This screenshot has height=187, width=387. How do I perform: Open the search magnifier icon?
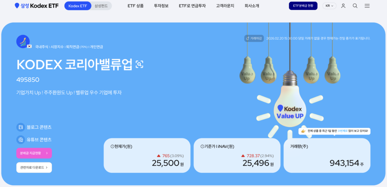tap(355, 6)
